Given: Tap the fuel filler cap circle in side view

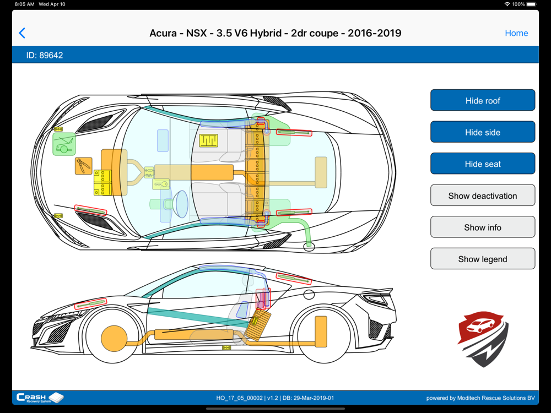Looking at the screenshot, I should pyautogui.click(x=309, y=294).
